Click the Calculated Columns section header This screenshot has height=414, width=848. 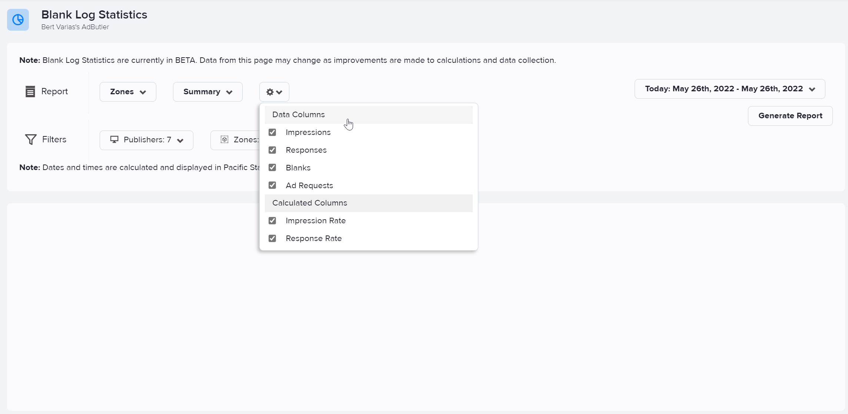(310, 203)
